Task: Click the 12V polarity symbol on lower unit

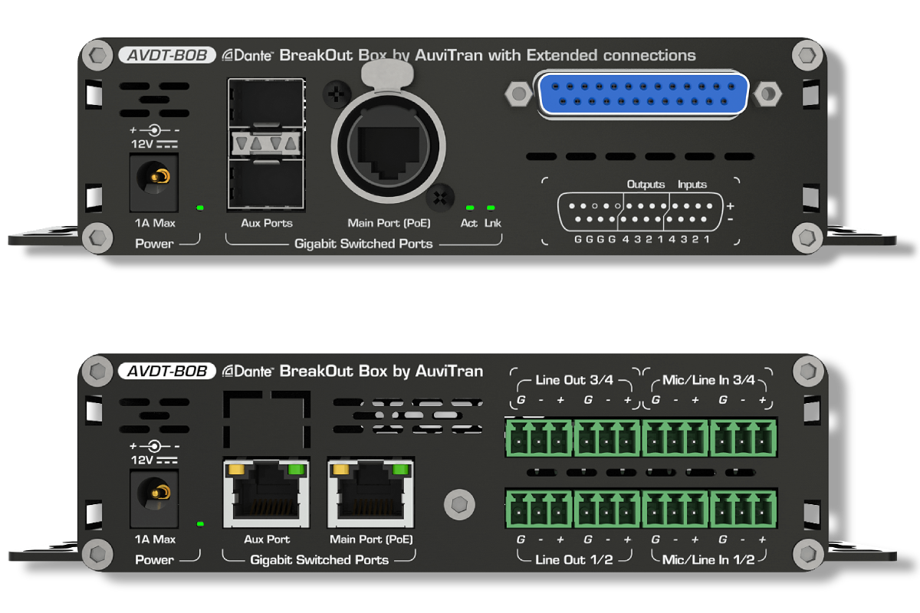Action: point(154,446)
